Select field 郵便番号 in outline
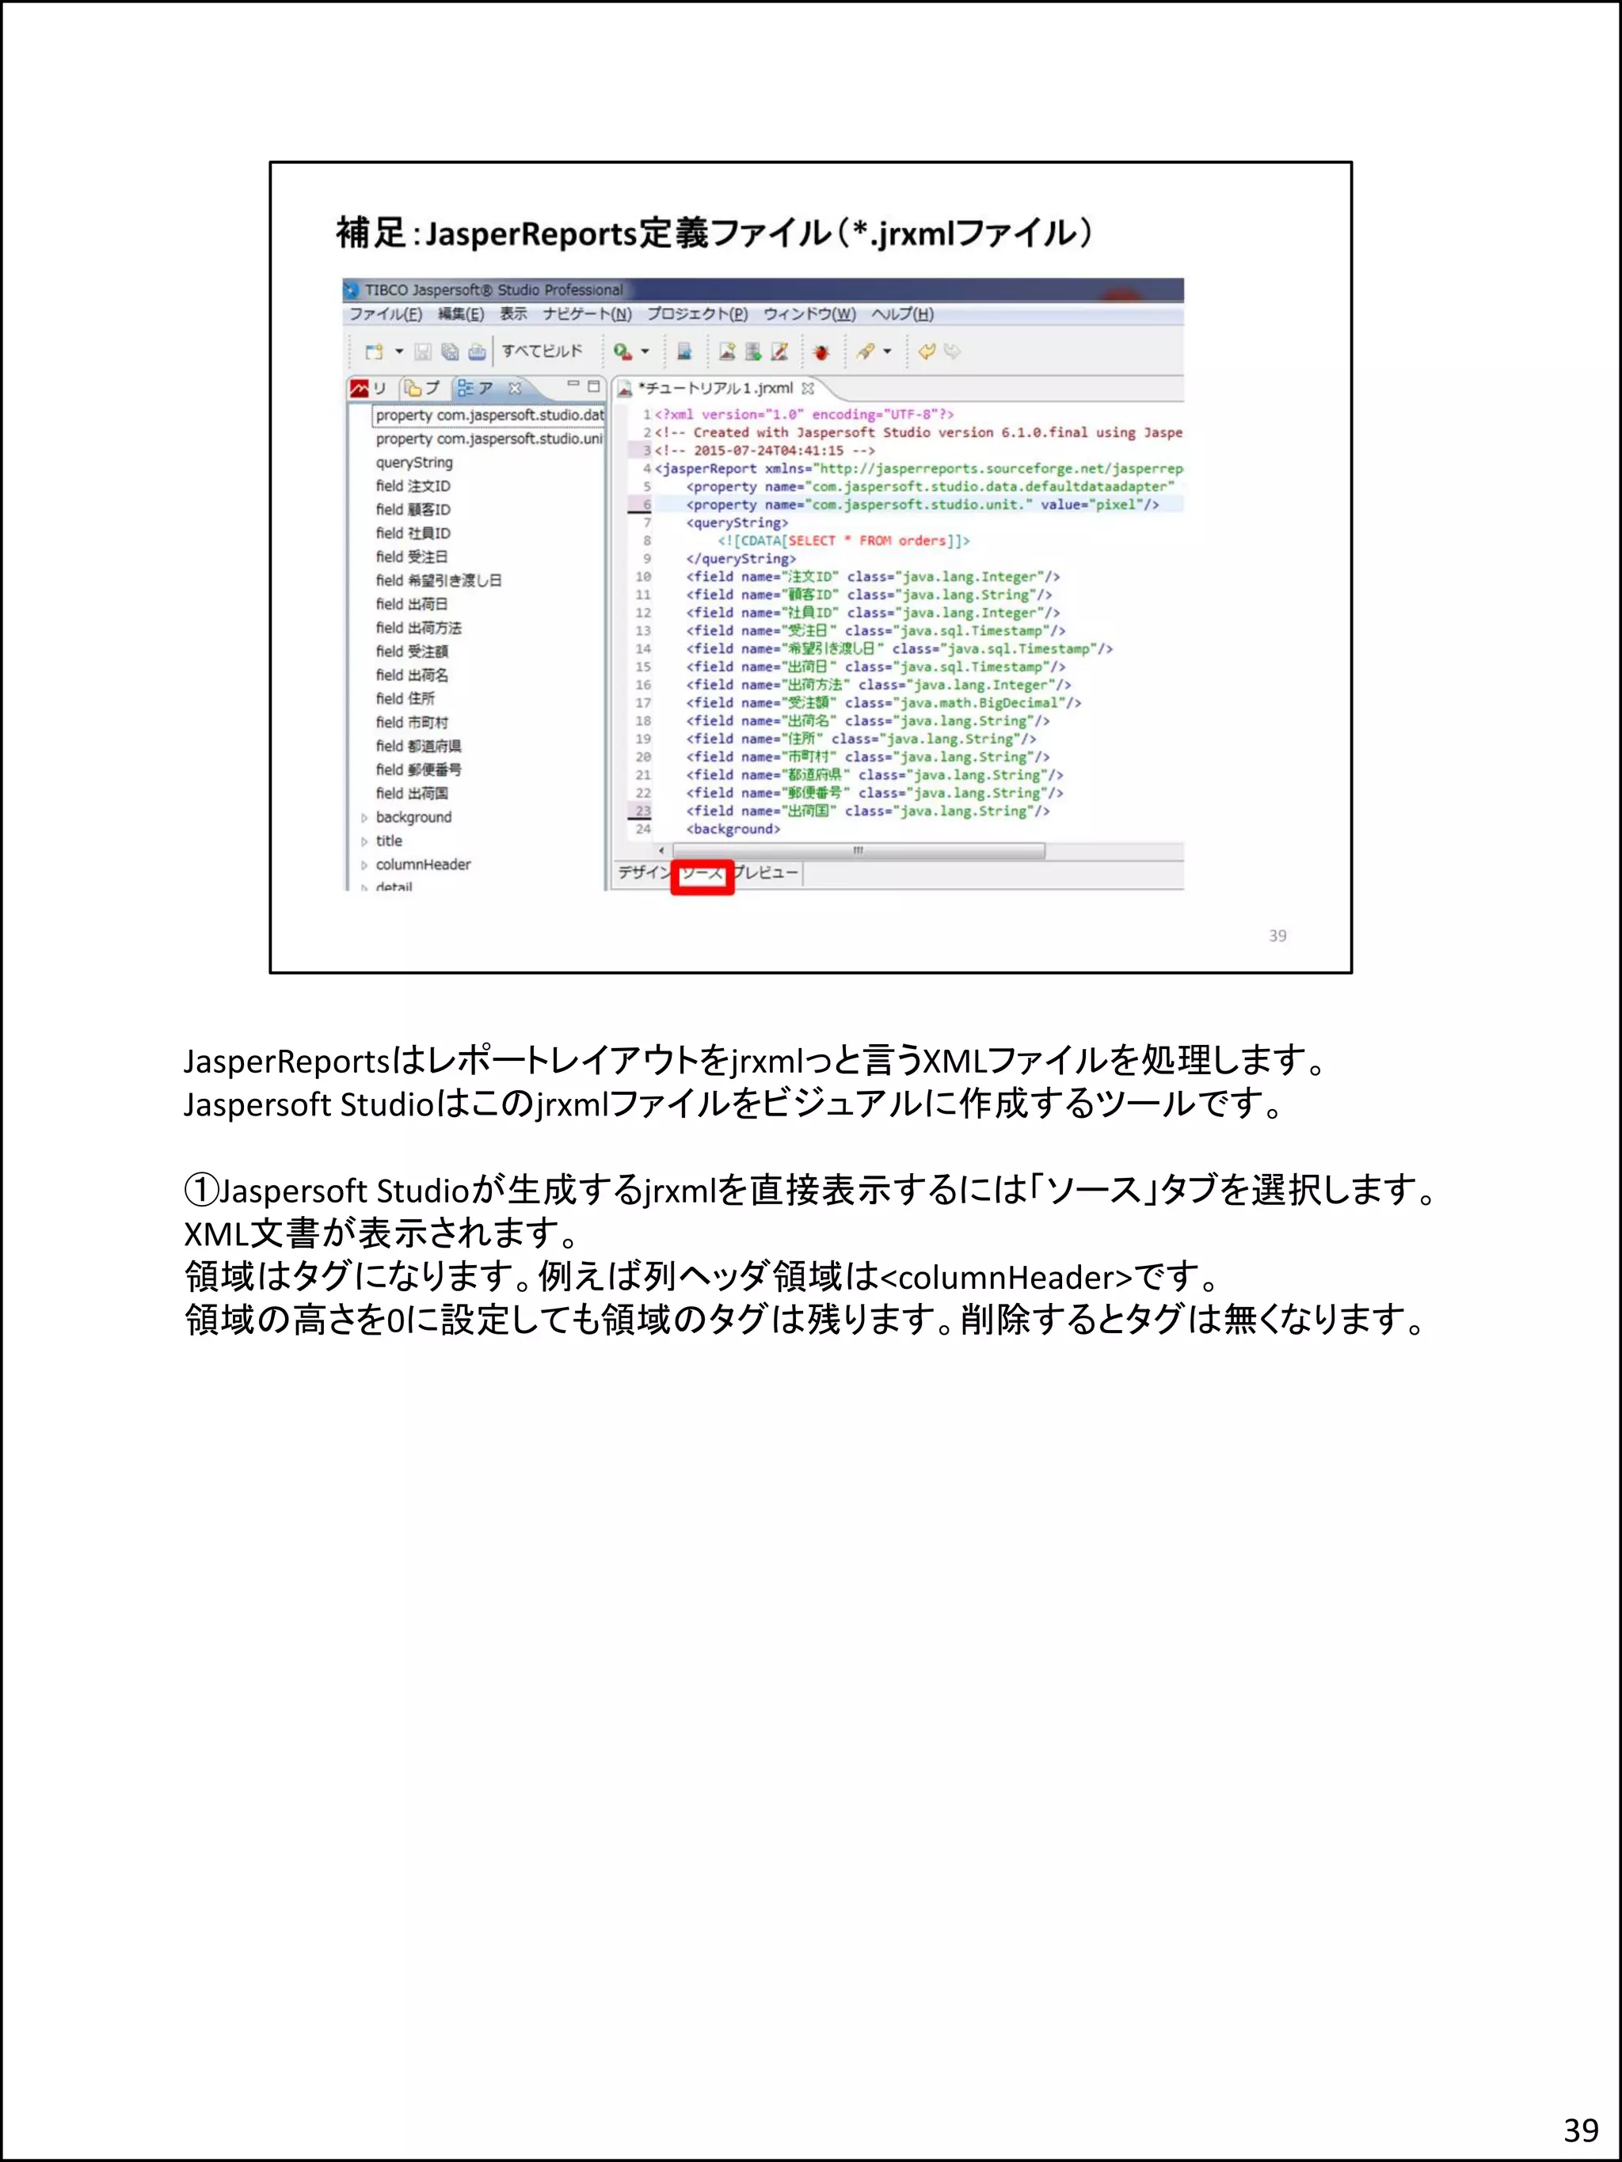 [x=418, y=769]
